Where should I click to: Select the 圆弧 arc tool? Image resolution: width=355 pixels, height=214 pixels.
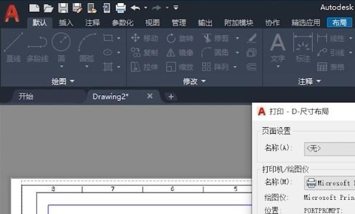(x=87, y=47)
